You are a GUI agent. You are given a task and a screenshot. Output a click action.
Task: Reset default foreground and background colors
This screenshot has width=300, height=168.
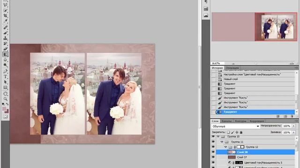tap(3, 104)
